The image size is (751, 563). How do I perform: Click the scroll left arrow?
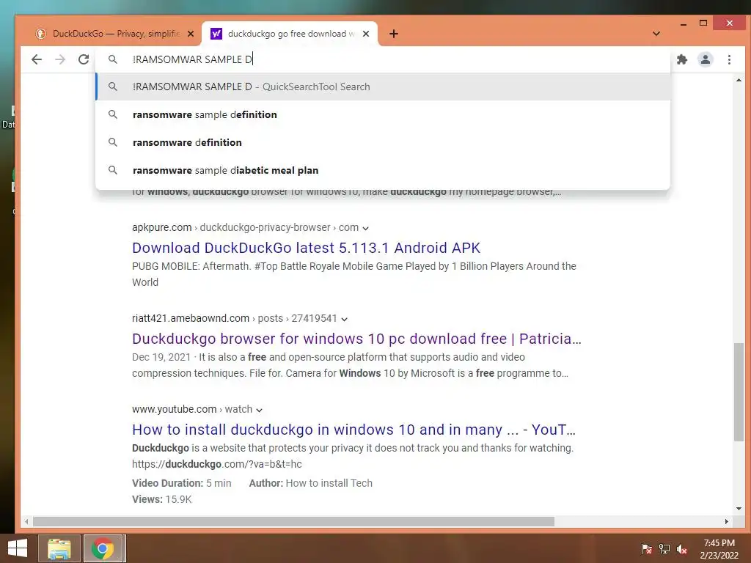(26, 521)
